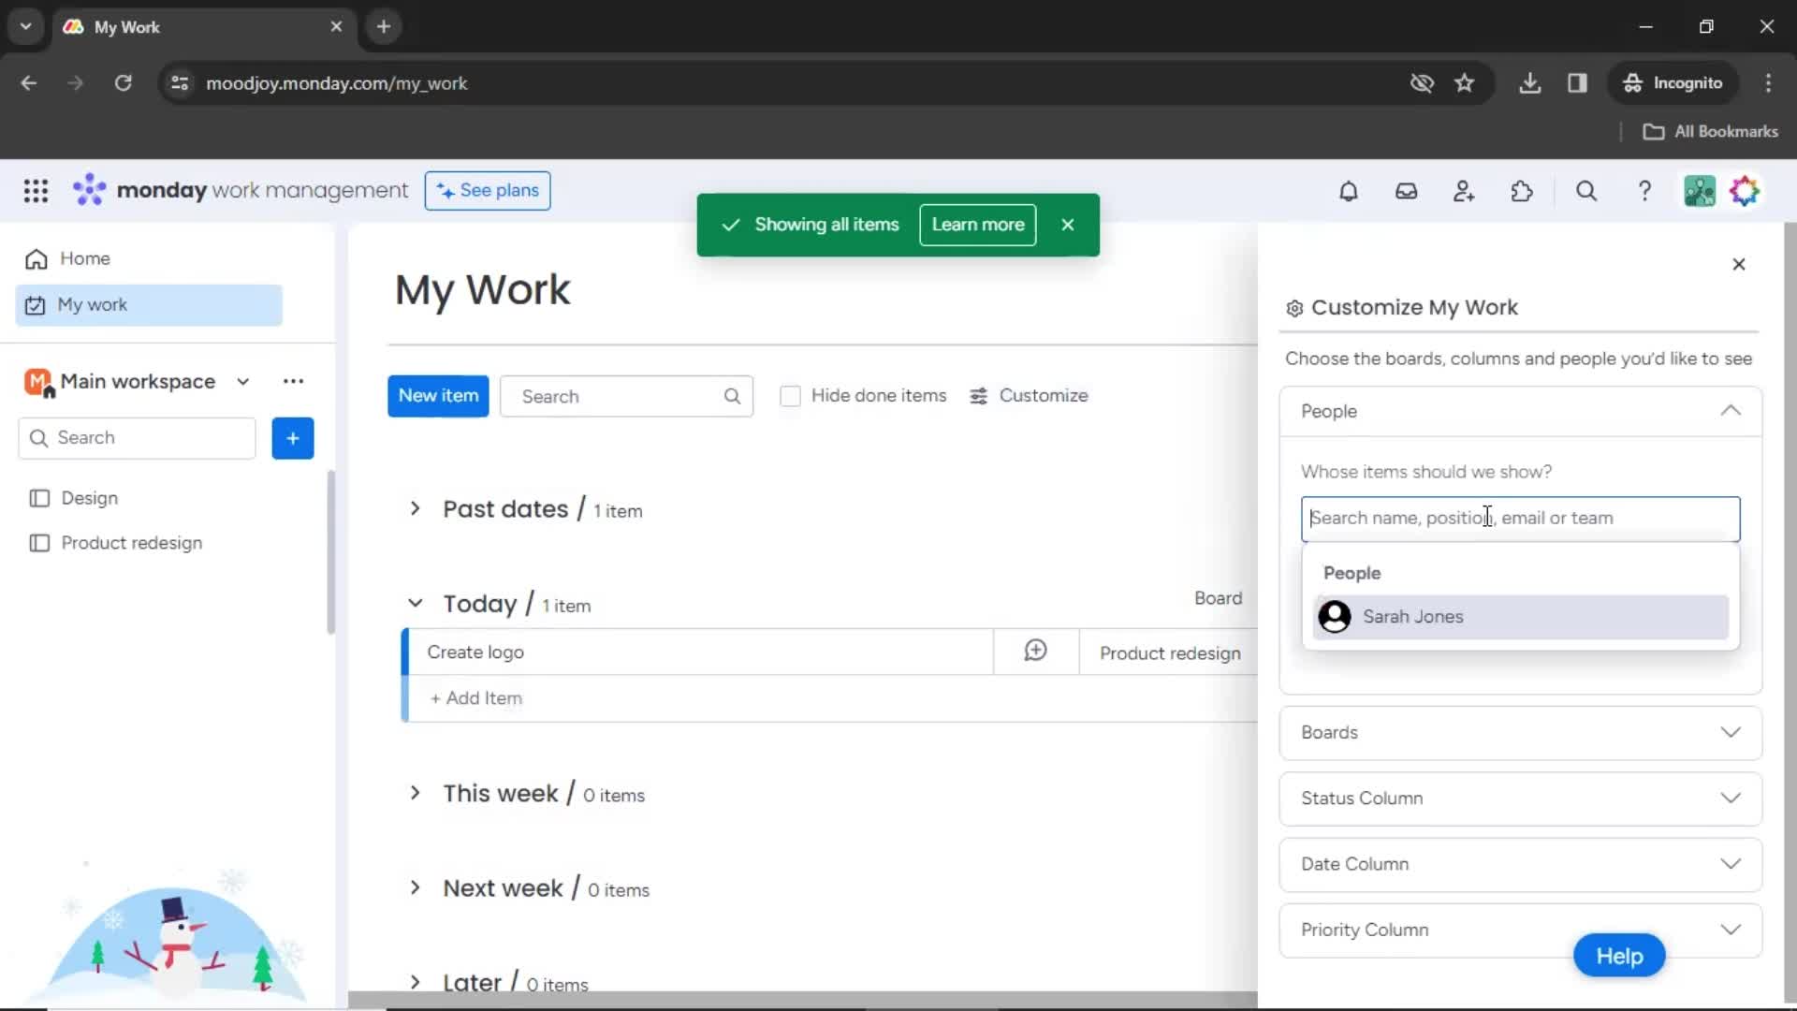Click the People search input field
The image size is (1797, 1011).
point(1519,518)
